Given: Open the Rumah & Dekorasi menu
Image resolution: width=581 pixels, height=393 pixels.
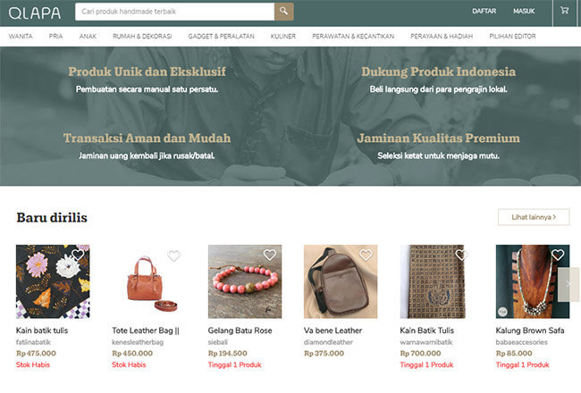Looking at the screenshot, I should [142, 37].
